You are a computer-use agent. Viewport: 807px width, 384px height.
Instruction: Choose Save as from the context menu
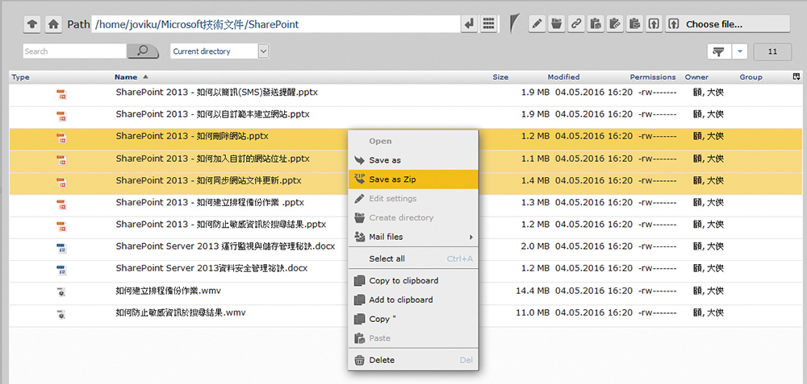[413, 160]
